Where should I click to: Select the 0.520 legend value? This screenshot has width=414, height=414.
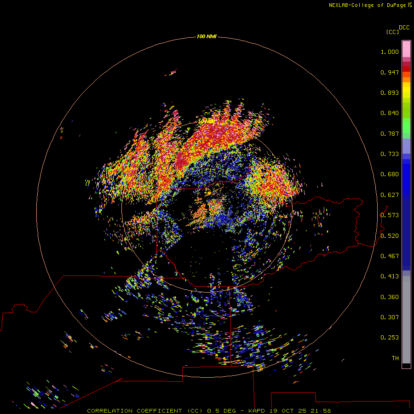(x=390, y=236)
